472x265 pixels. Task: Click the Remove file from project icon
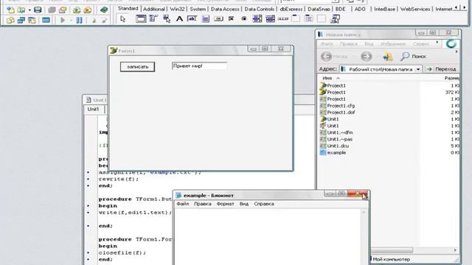(x=88, y=10)
